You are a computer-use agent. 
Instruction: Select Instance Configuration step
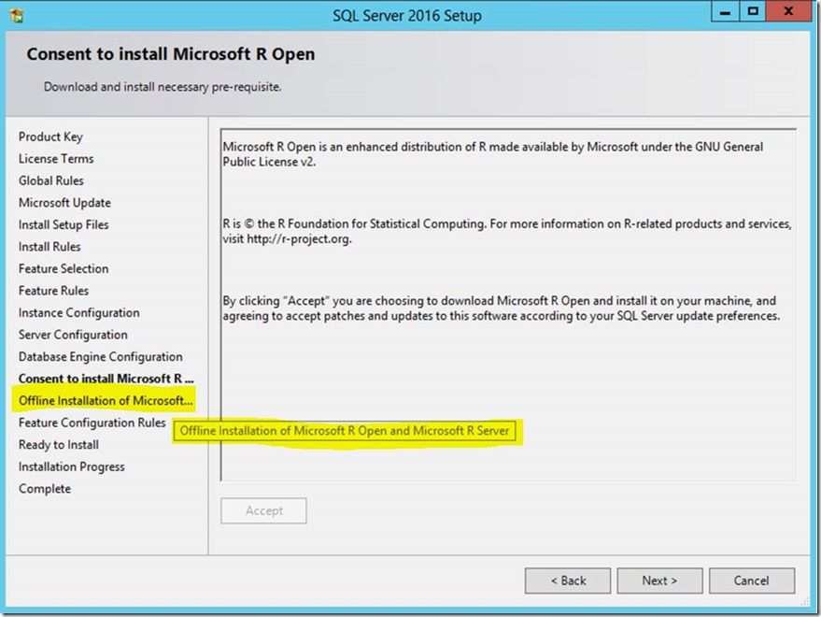click(x=79, y=313)
